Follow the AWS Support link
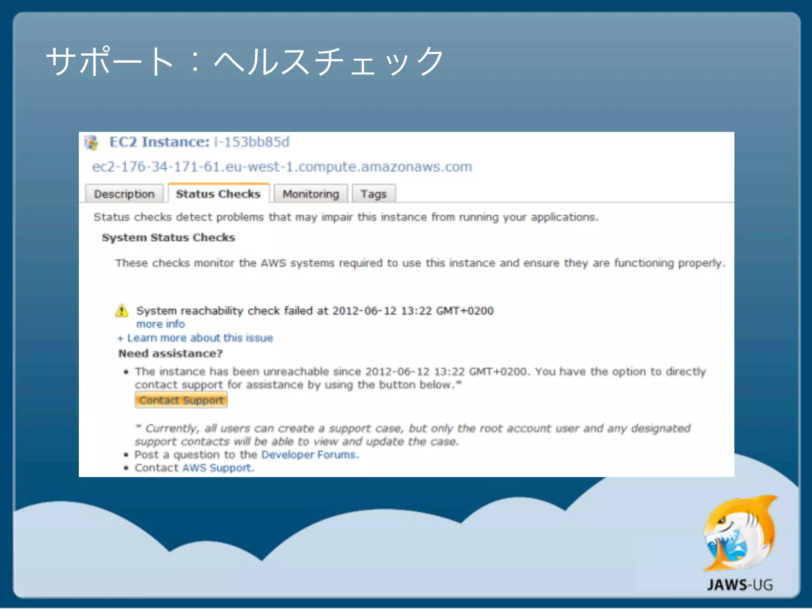812x609 pixels. click(x=216, y=468)
